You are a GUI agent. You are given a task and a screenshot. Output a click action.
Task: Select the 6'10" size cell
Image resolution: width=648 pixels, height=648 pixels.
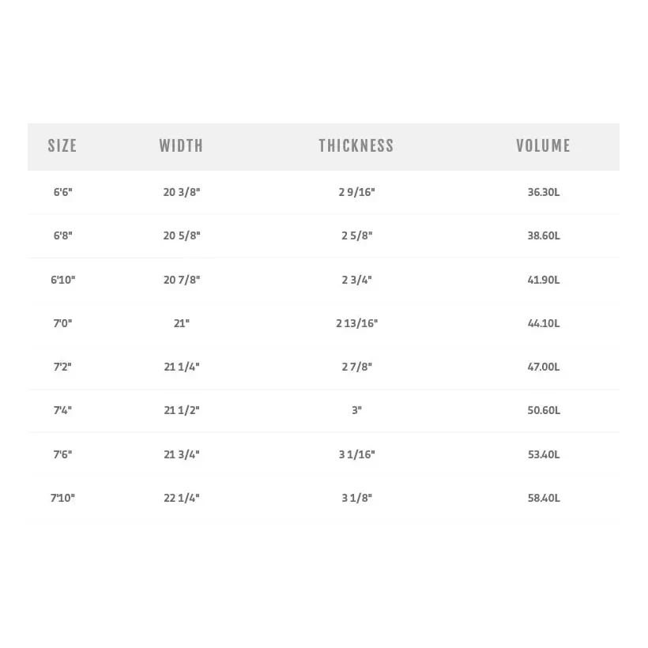[x=63, y=280]
